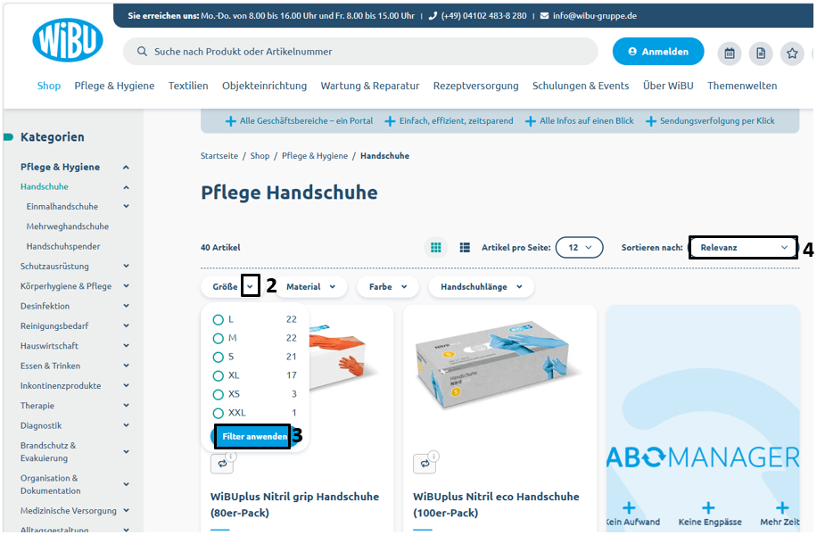Image resolution: width=817 pixels, height=535 pixels.
Task: Collapse the Pflege & Hygiene category
Action: 126,168
